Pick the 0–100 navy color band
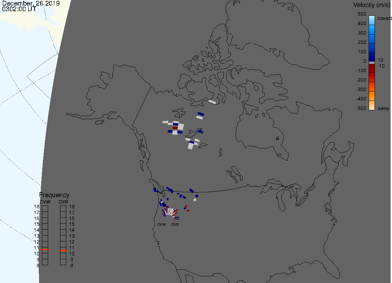Screen dimensions: 392x283 (372, 57)
